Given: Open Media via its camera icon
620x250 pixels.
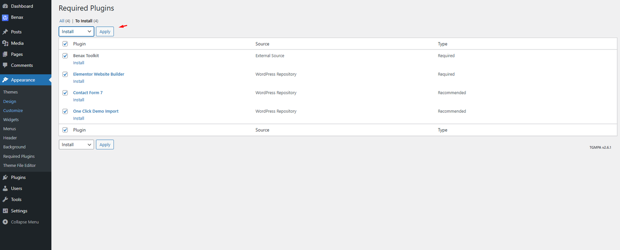Looking at the screenshot, I should (x=5, y=43).
